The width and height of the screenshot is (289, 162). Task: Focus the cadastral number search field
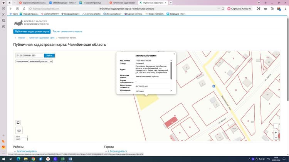(30, 55)
